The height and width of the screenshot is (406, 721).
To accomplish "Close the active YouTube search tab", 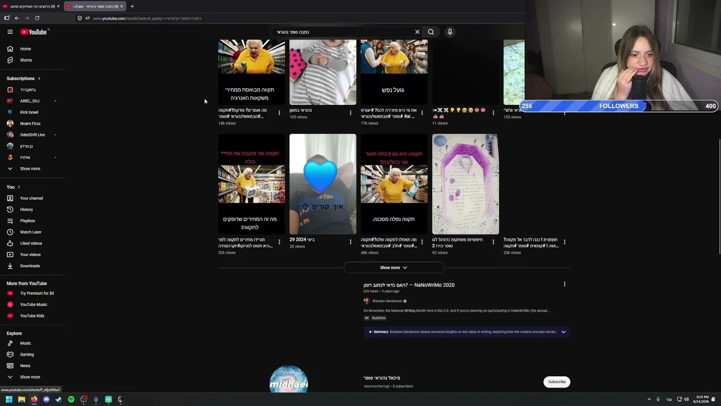I will 121,6.
